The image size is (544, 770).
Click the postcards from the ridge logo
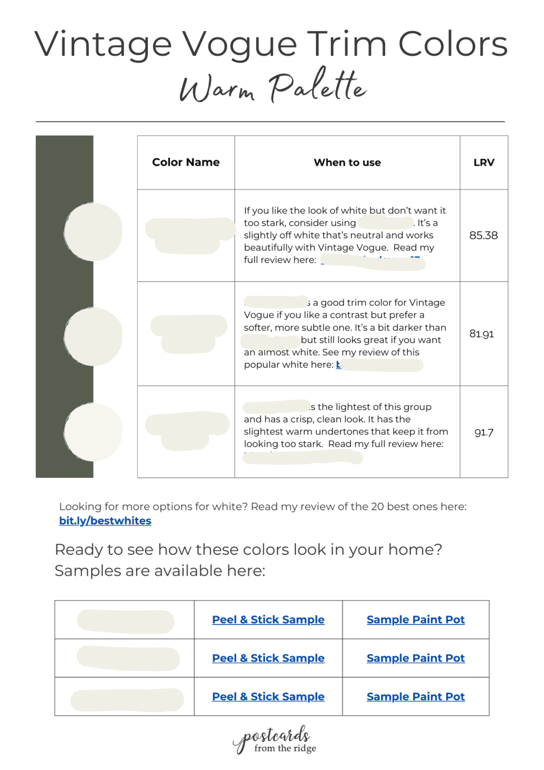point(274,741)
